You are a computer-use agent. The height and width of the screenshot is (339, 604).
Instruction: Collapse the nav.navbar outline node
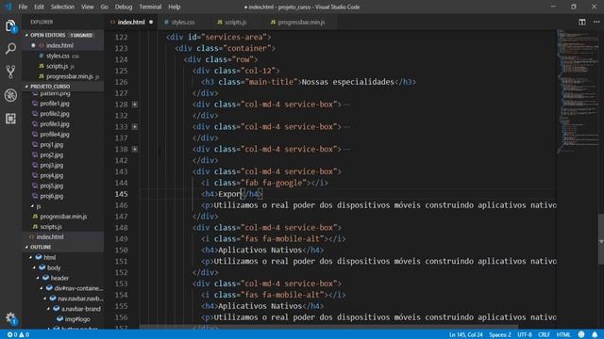click(44, 299)
